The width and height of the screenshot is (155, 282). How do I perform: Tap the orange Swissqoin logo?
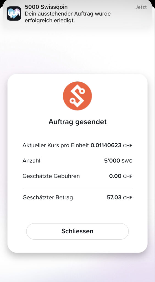click(77, 96)
